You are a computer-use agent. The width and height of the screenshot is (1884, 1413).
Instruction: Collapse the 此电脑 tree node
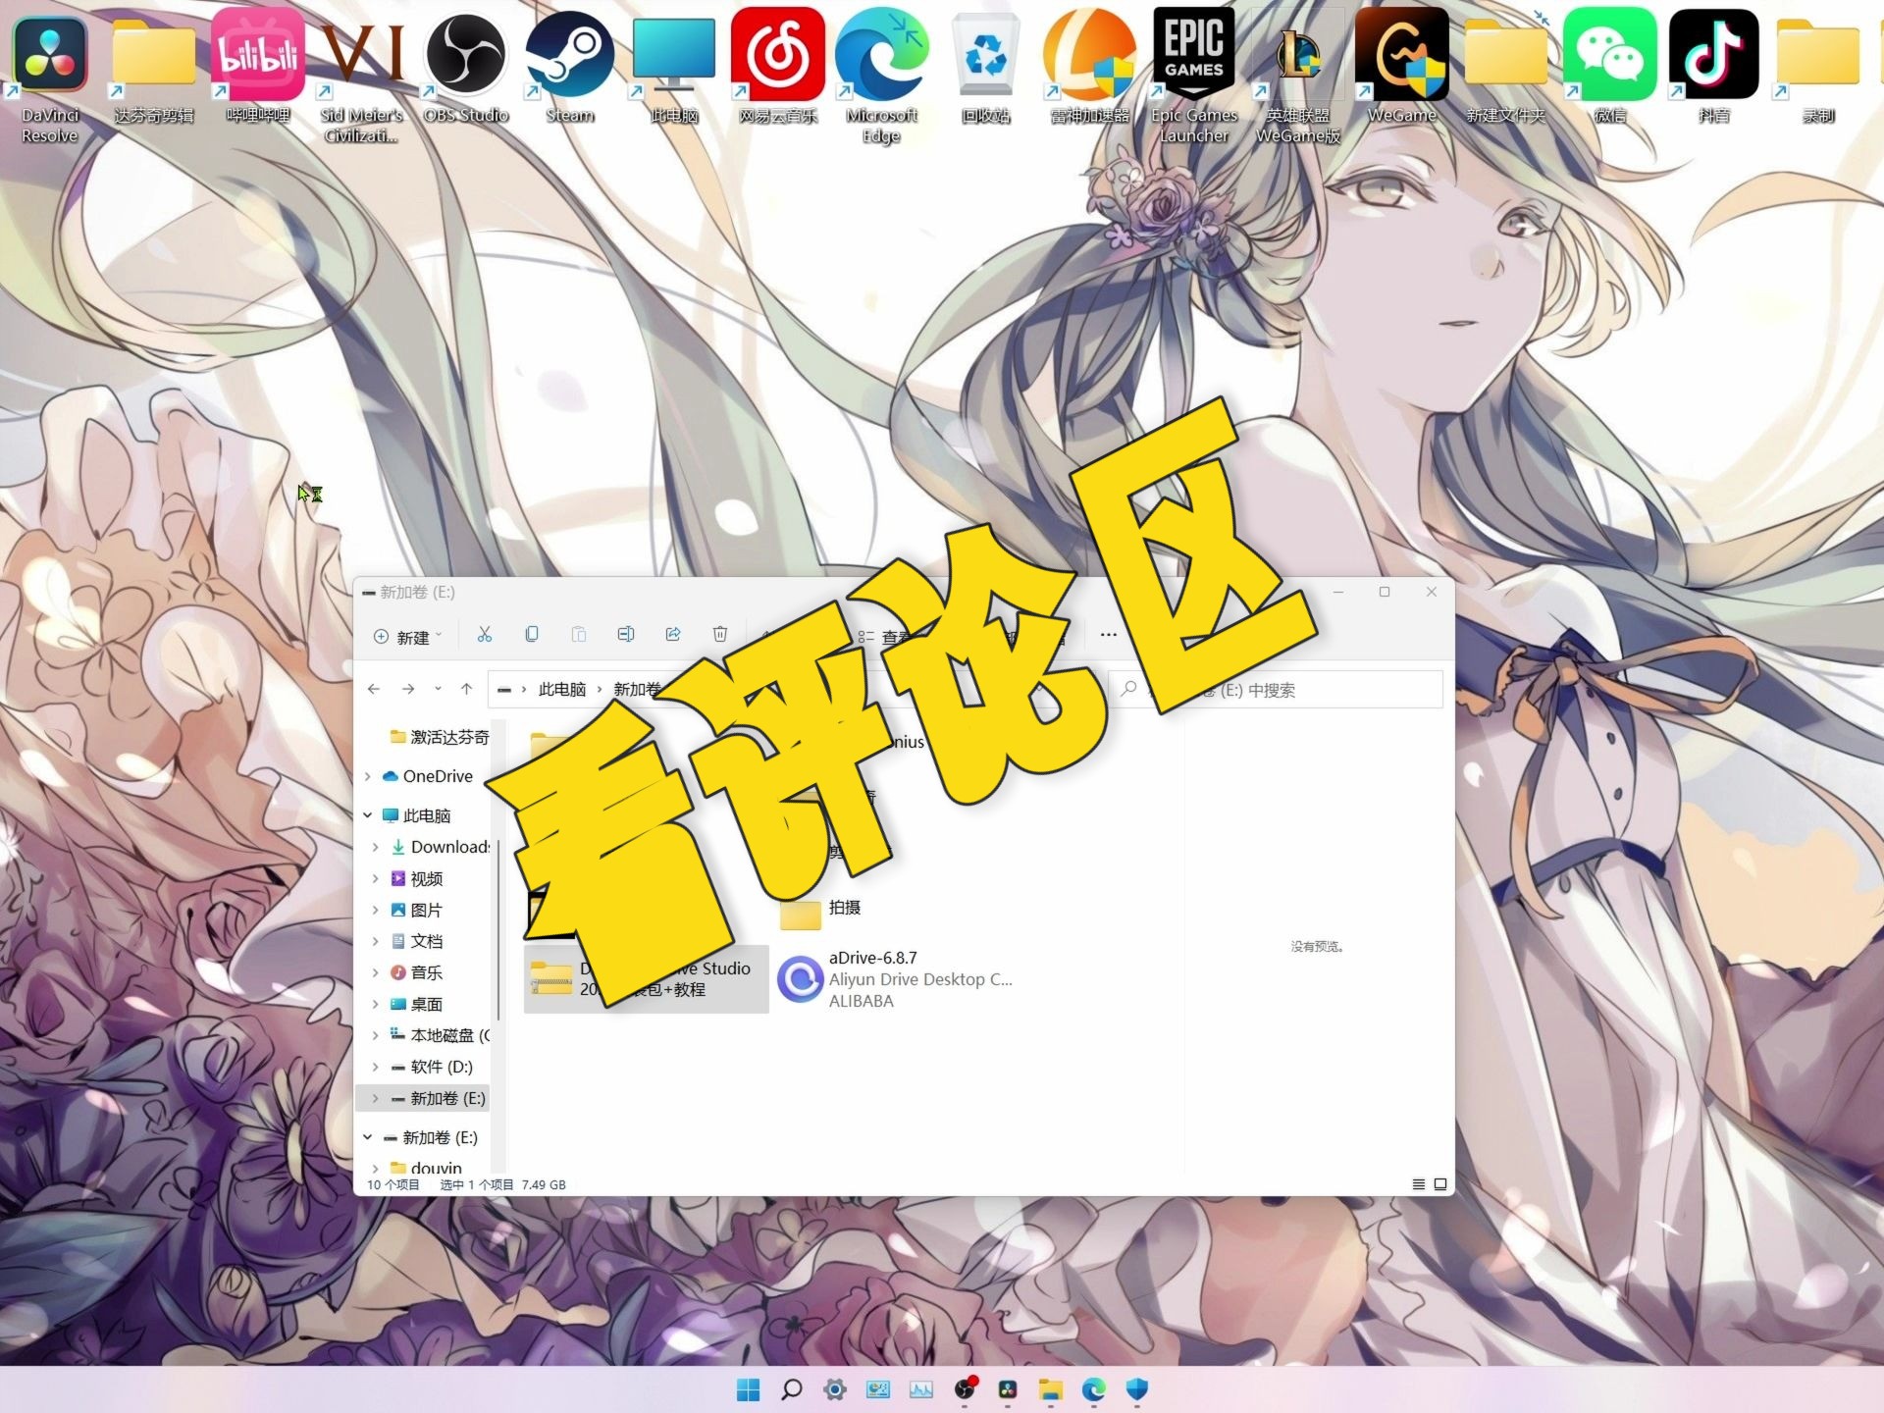click(x=368, y=815)
